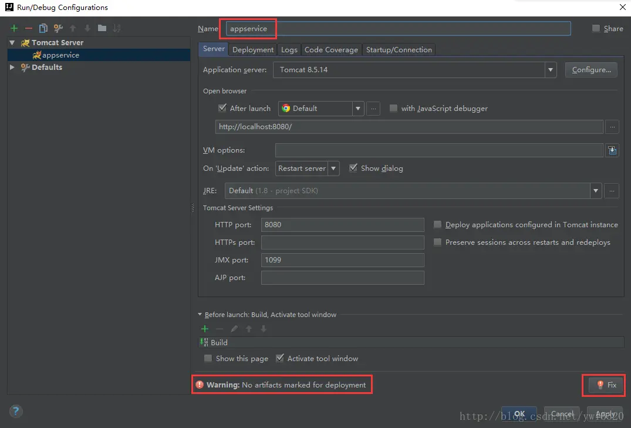This screenshot has height=428, width=631.
Task: Edit before-launch task pencil icon
Action: pyautogui.click(x=234, y=329)
